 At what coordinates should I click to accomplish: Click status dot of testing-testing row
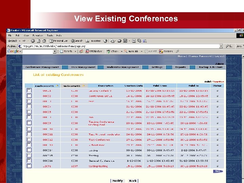217,166
